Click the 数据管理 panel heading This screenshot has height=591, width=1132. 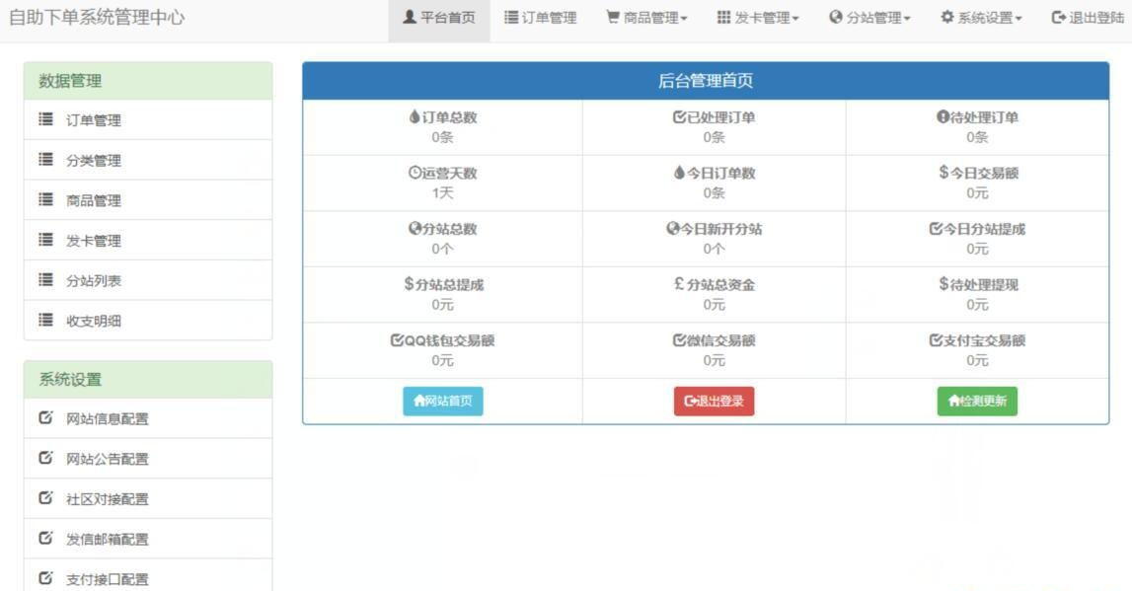pyautogui.click(x=148, y=81)
